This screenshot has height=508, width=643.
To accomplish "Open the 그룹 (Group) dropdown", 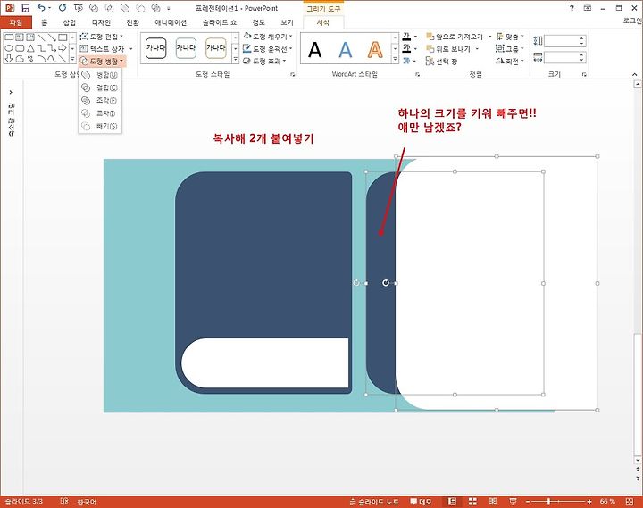I will [510, 49].
